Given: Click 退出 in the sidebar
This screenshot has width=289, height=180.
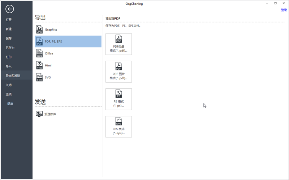Looking at the screenshot, I should click(x=10, y=104).
